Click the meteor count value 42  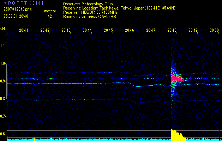(49, 16)
